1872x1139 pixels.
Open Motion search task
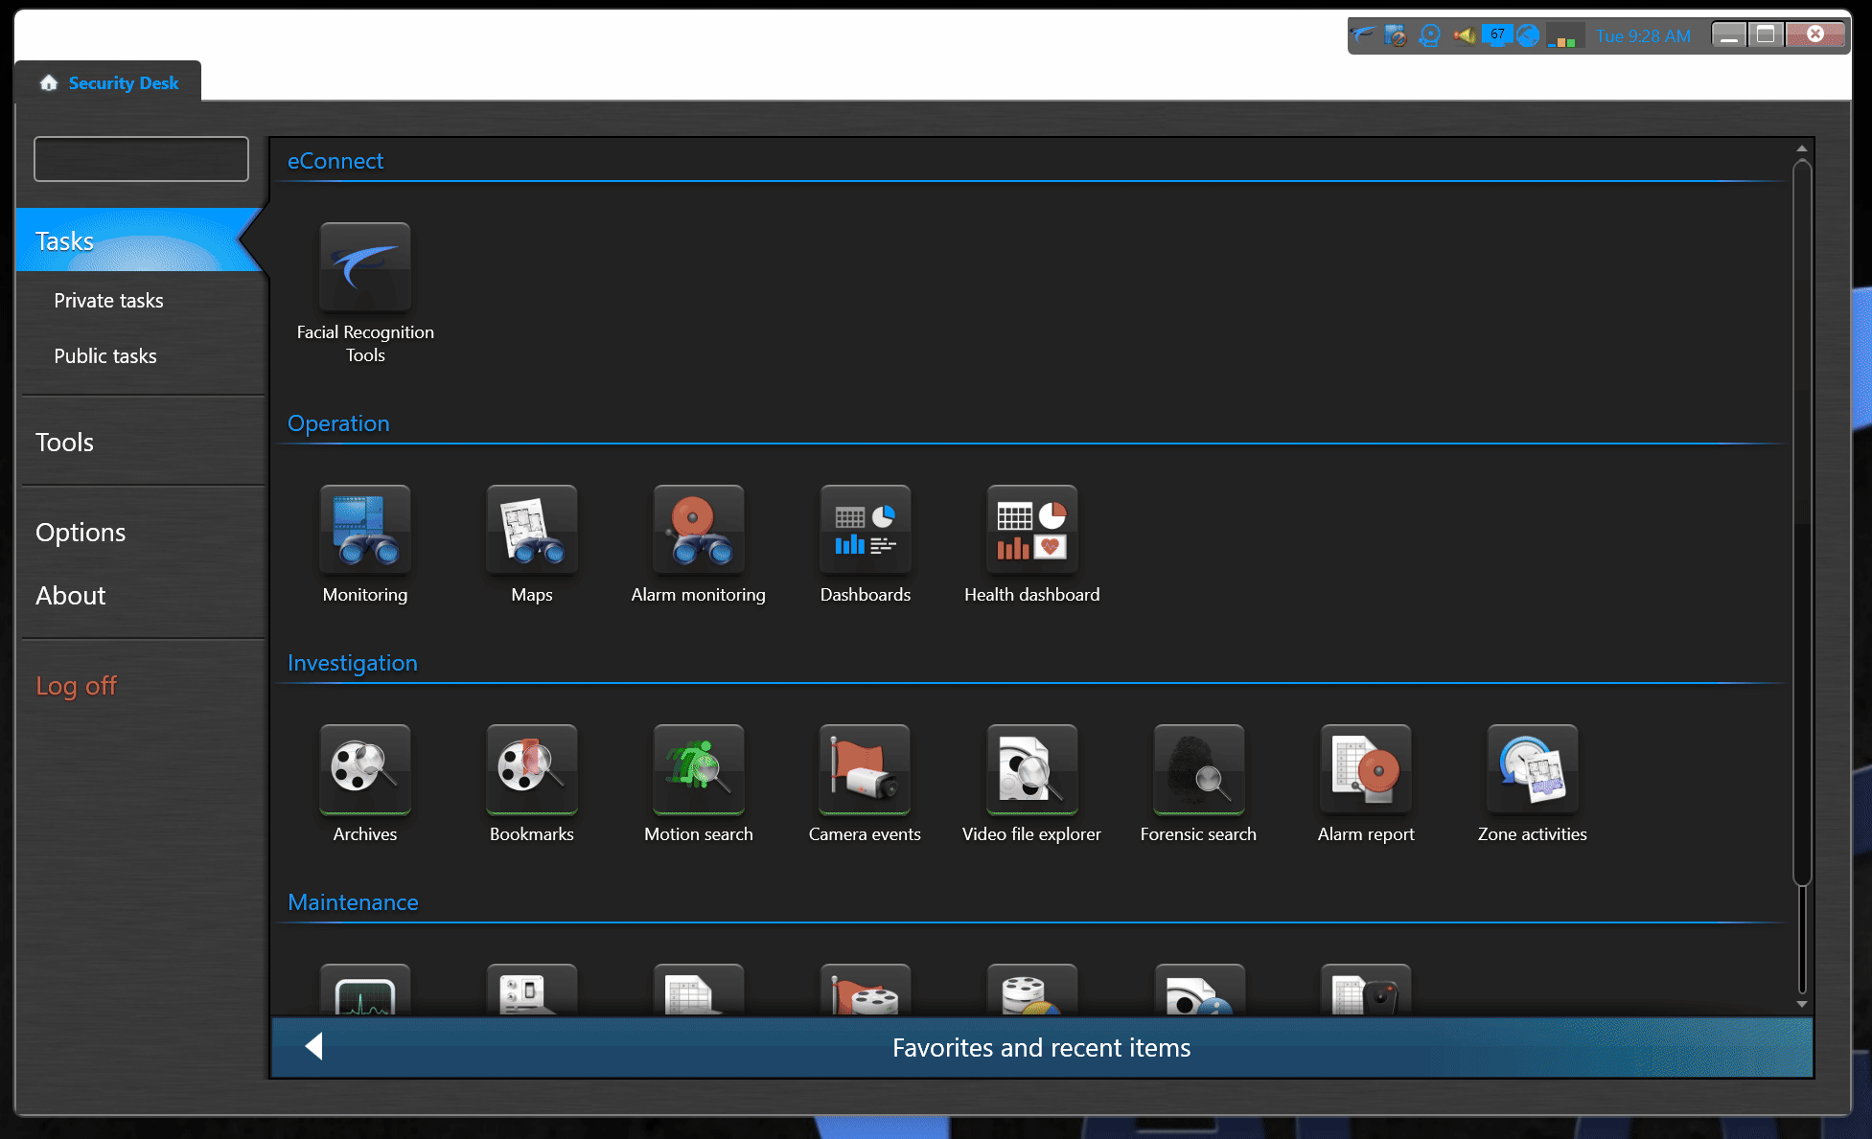[699, 769]
